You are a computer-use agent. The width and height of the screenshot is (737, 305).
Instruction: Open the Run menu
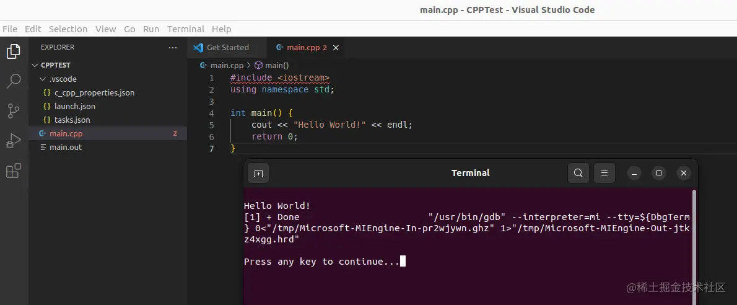coord(151,29)
